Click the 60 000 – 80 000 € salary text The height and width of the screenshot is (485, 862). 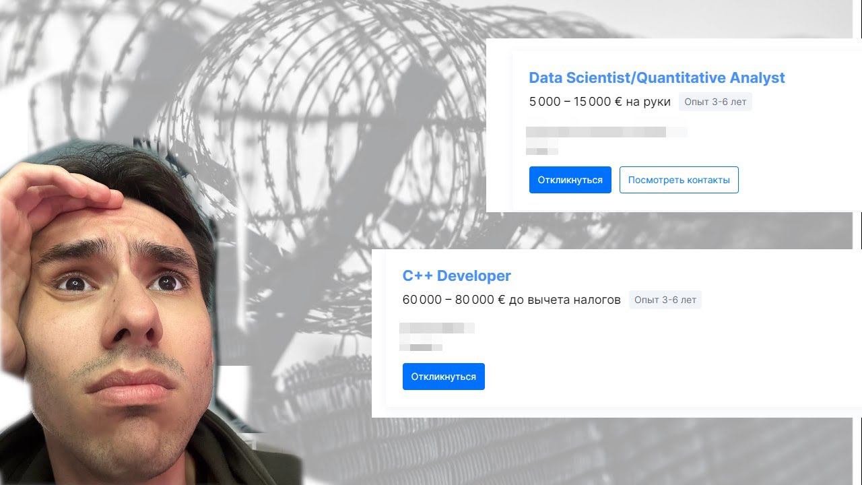[453, 300]
